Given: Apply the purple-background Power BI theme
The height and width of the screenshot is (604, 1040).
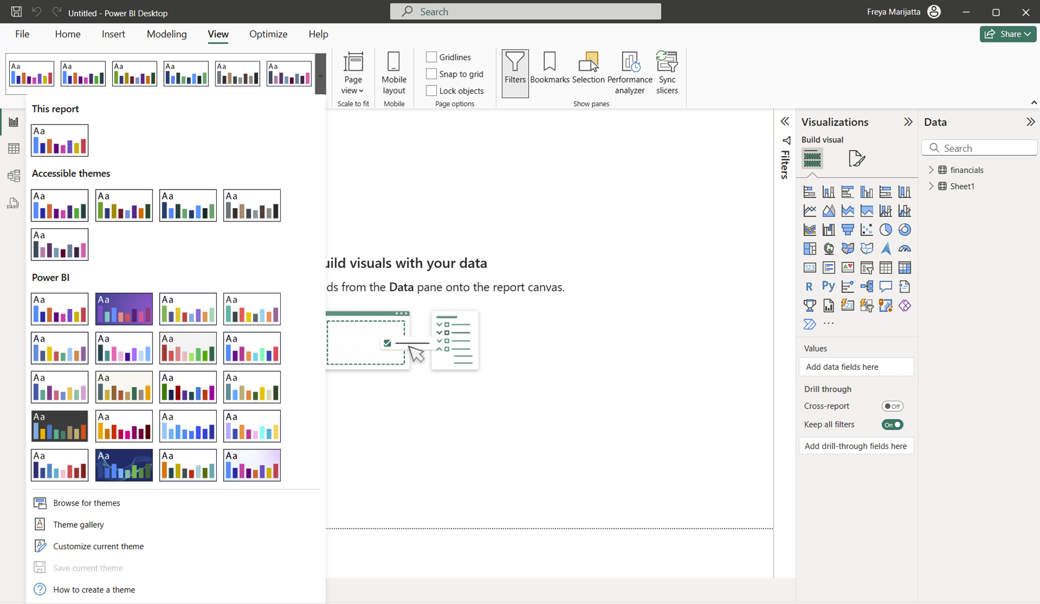Looking at the screenshot, I should [124, 309].
